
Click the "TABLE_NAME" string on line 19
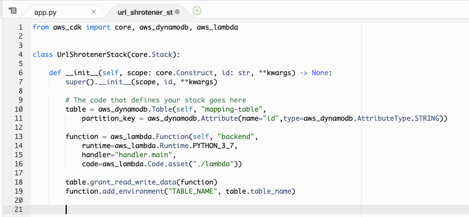(x=193, y=191)
